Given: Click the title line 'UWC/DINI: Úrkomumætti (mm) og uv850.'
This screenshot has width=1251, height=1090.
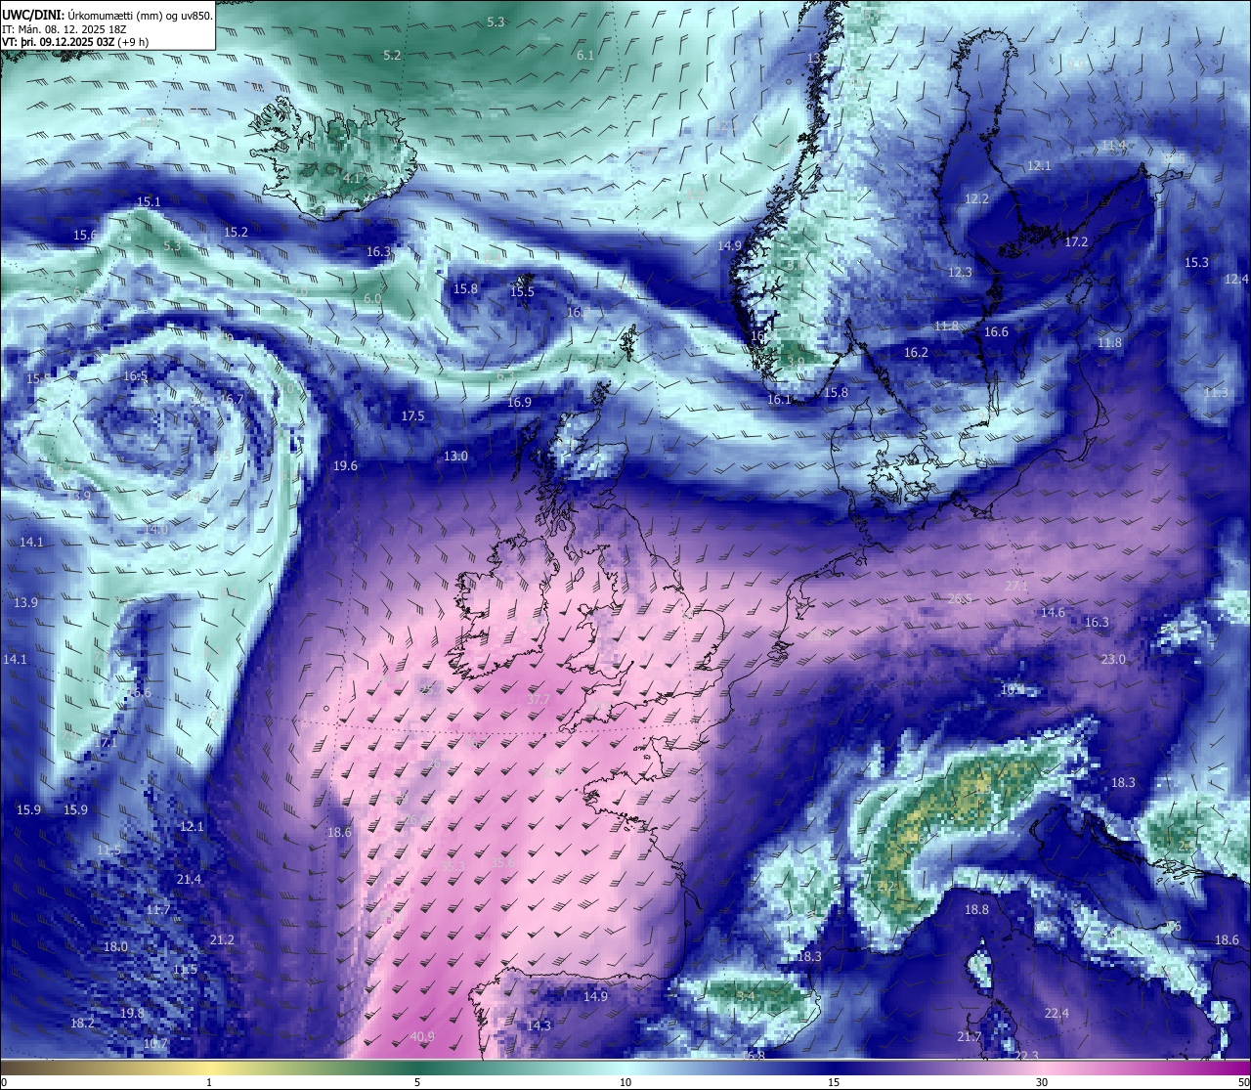Looking at the screenshot, I should click(x=107, y=15).
